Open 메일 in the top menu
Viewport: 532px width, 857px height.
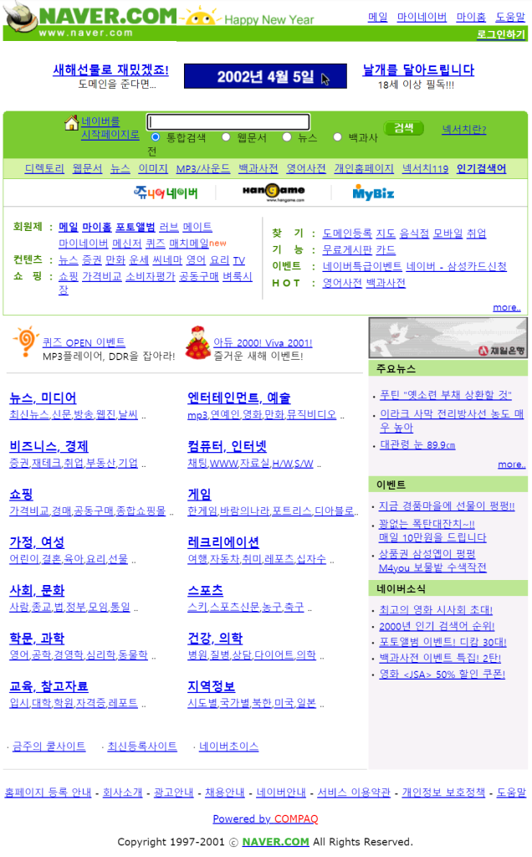tap(377, 17)
